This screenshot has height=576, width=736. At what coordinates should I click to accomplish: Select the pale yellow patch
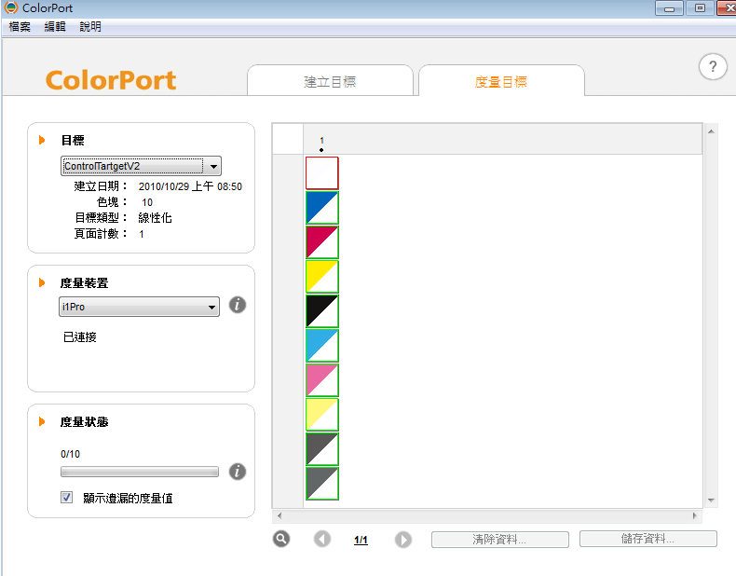pyautogui.click(x=322, y=415)
